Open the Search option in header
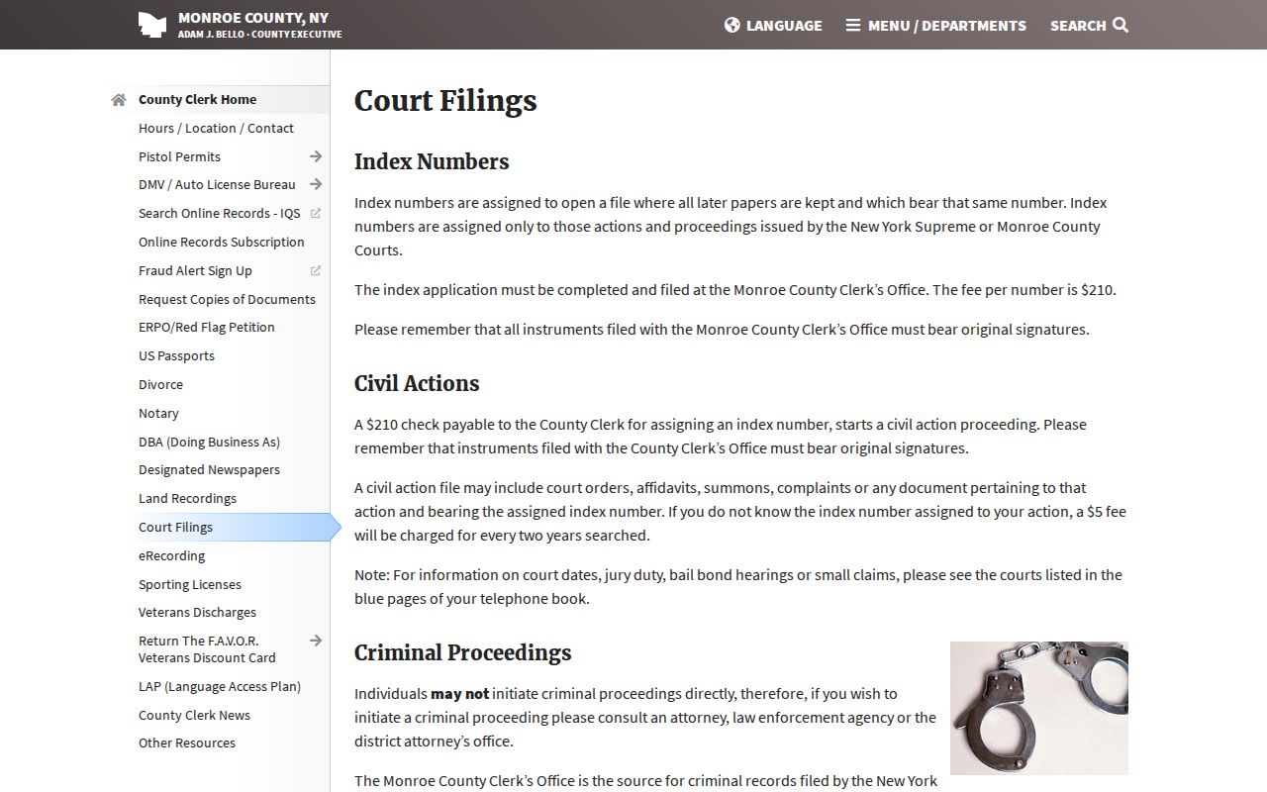Image resolution: width=1267 pixels, height=792 pixels. 1089,25
